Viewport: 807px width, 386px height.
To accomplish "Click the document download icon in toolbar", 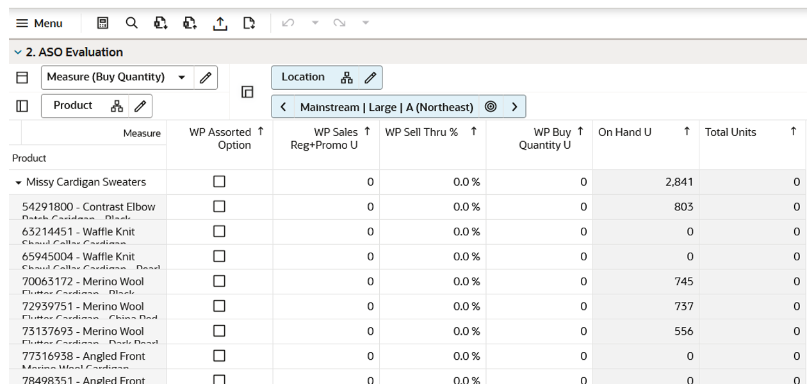I will point(249,23).
